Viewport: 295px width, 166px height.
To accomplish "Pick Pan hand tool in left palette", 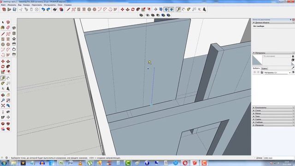I will [8, 95].
